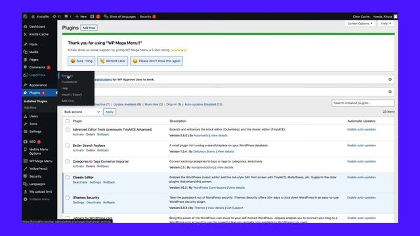Open Users in the sidebar
The height and width of the screenshot is (236, 420).
[33, 117]
